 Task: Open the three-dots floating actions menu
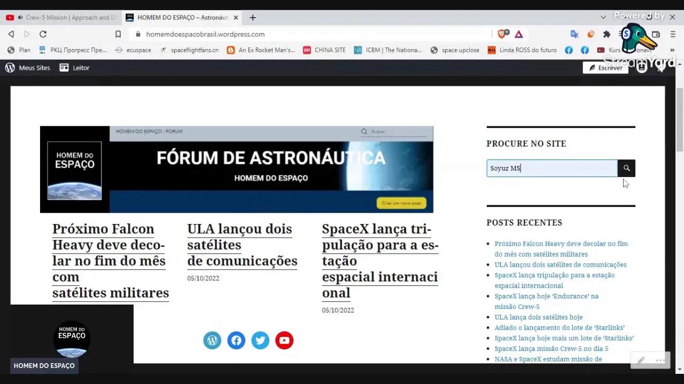pos(660,361)
